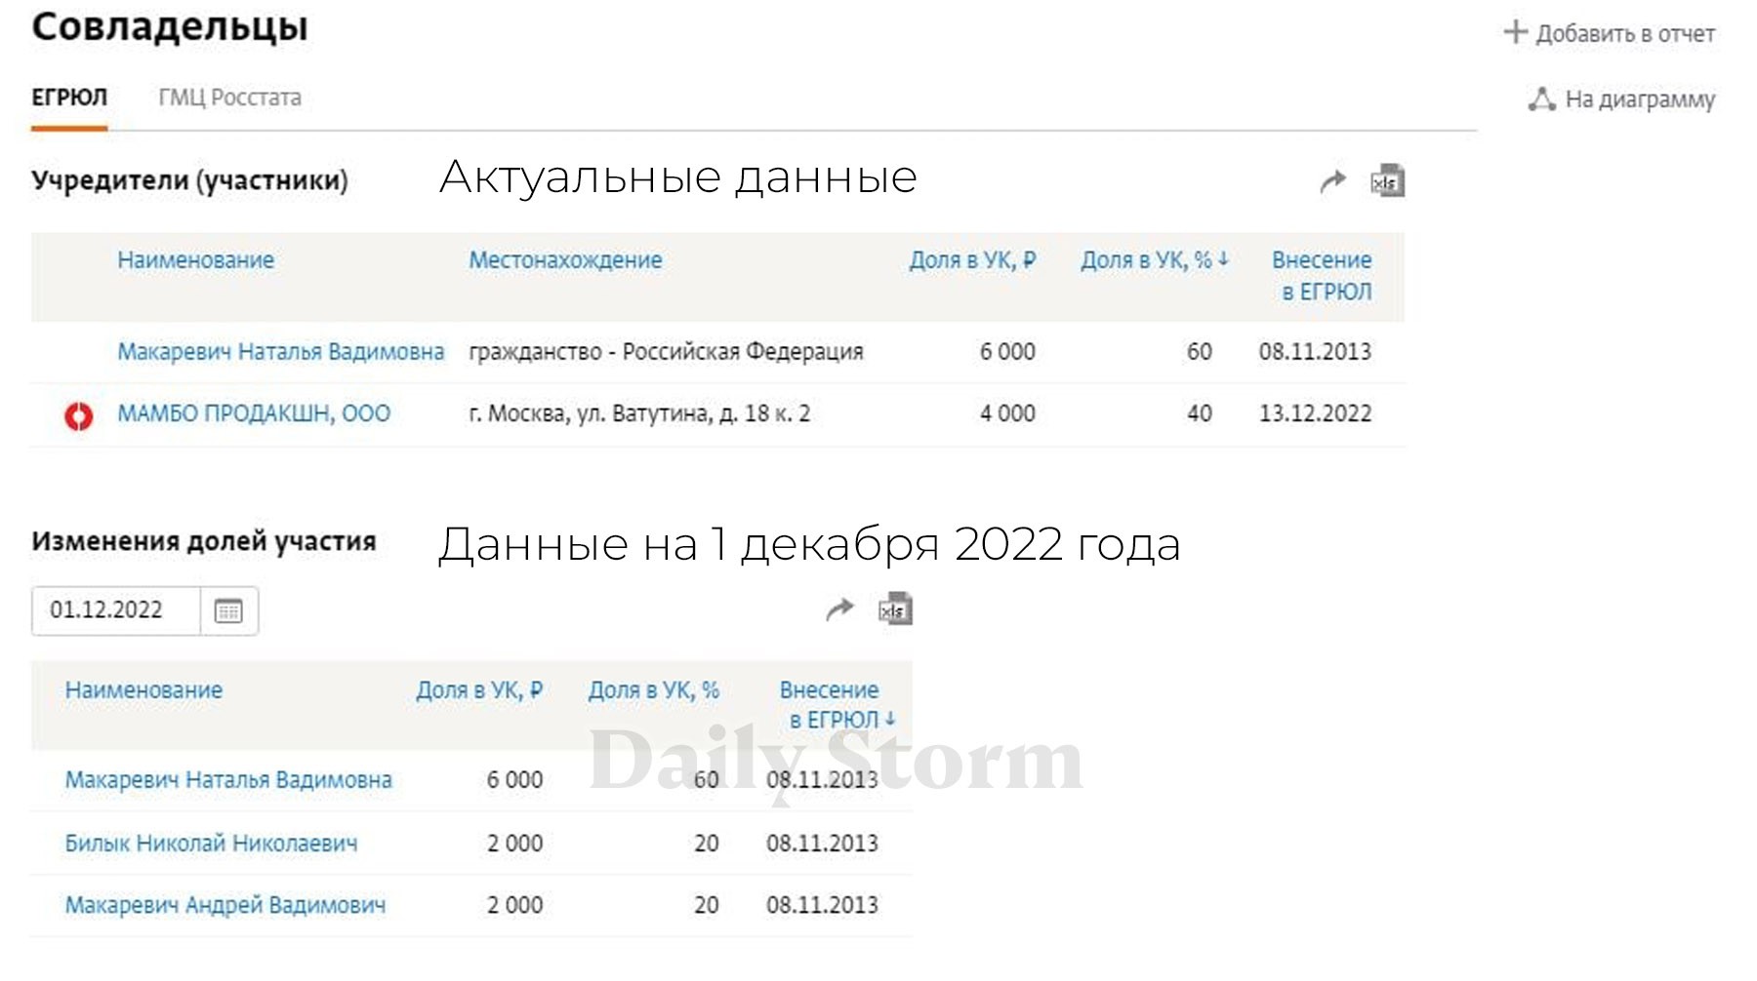This screenshot has height=981, width=1757.
Task: Open Макаревич Наталья Вадимовна in share changes table
Action: pyautogui.click(x=228, y=780)
